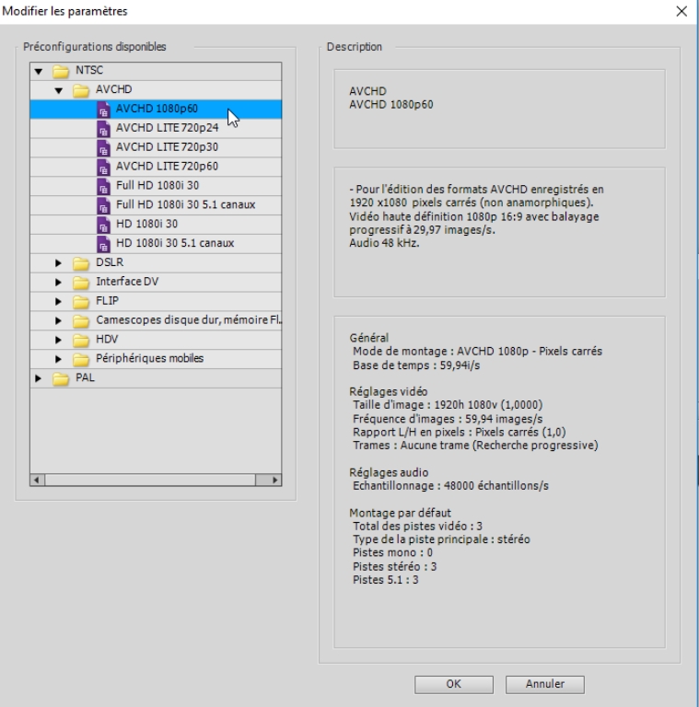Collapse the NTSC folder arrow

click(x=39, y=71)
